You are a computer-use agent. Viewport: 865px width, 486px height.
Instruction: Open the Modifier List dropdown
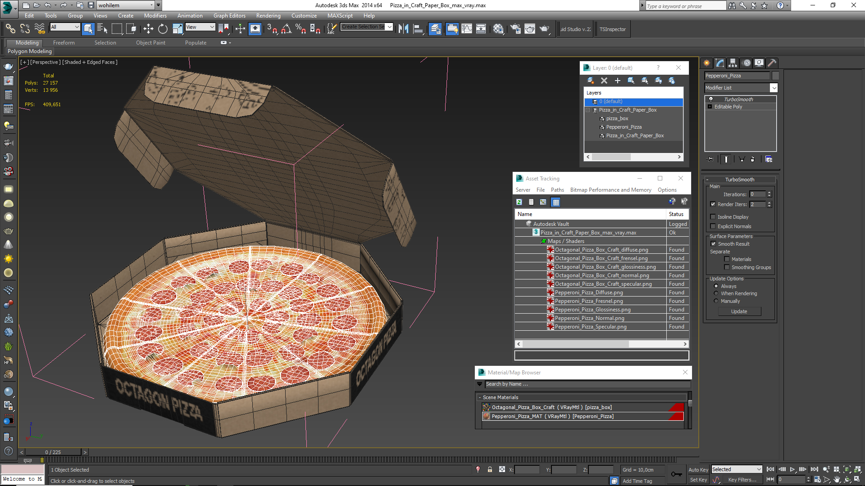(773, 88)
